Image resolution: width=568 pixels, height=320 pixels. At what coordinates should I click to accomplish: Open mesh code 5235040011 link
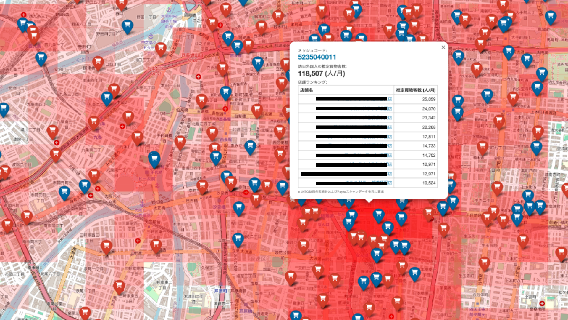click(x=317, y=57)
